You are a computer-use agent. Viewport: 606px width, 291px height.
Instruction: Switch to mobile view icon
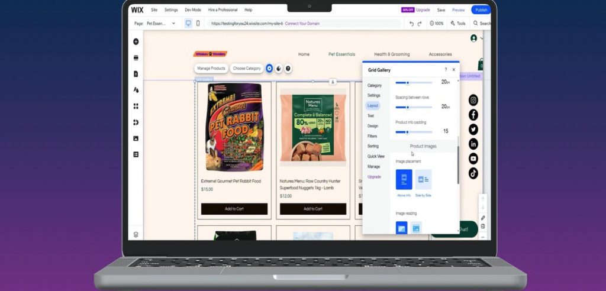point(198,23)
